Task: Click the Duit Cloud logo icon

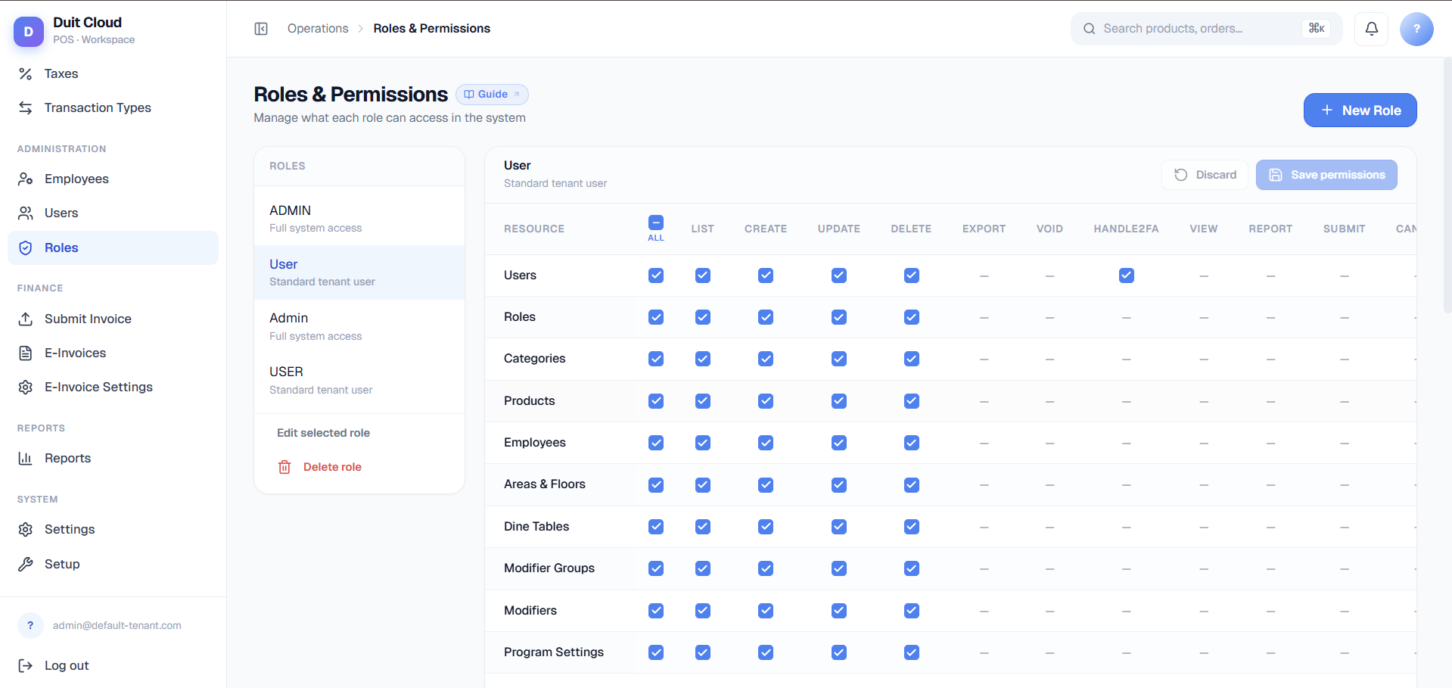Action: pyautogui.click(x=29, y=31)
